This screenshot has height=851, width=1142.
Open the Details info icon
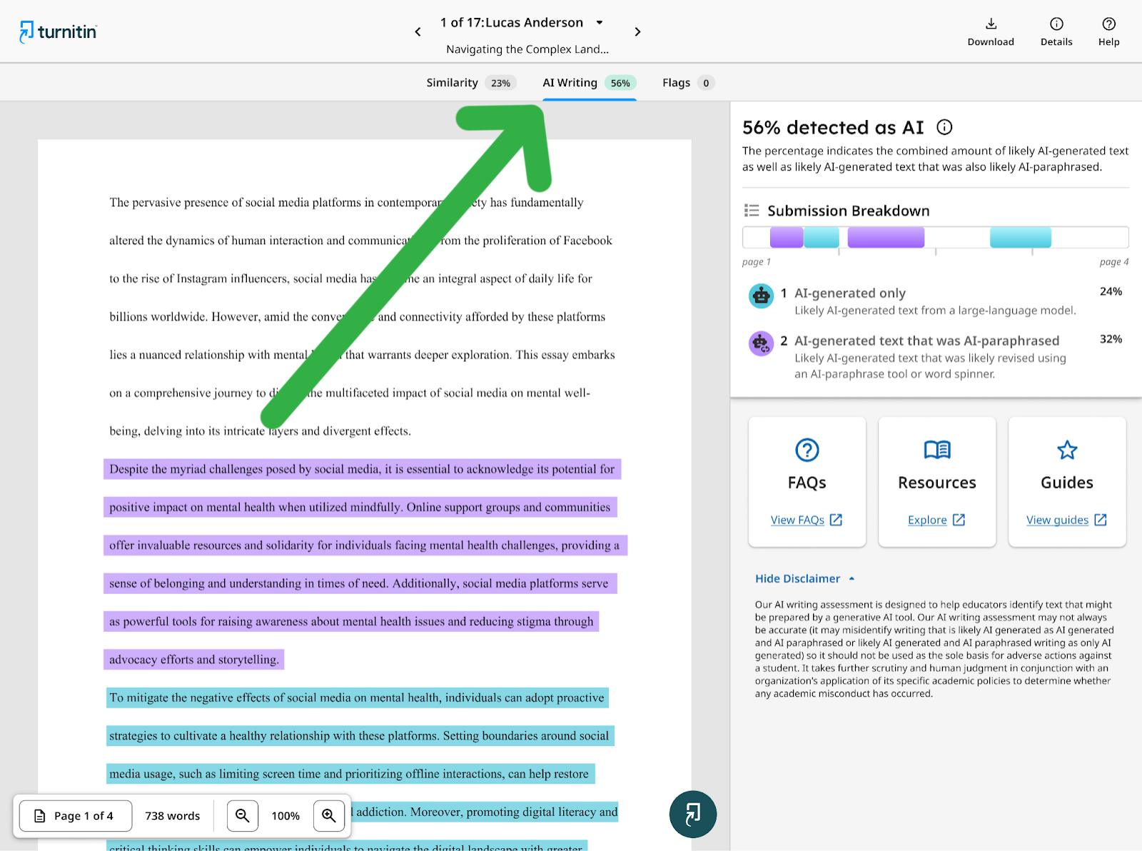(x=1056, y=24)
